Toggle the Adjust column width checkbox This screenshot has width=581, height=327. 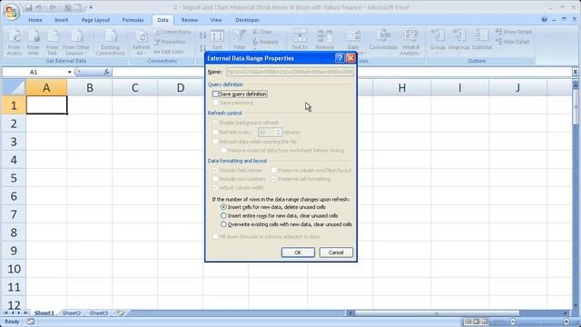point(215,188)
